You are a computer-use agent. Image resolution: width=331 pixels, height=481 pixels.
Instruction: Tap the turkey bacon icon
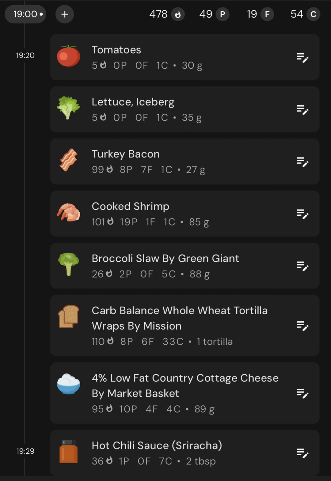[x=69, y=160]
